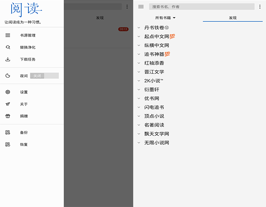Click the 闪电追书 source name
Screen dimensions: 266x207
pos(154,107)
